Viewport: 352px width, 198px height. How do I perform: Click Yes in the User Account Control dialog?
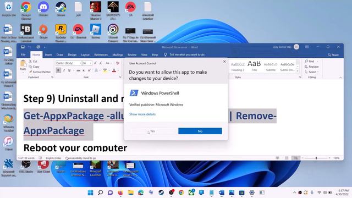(x=153, y=131)
